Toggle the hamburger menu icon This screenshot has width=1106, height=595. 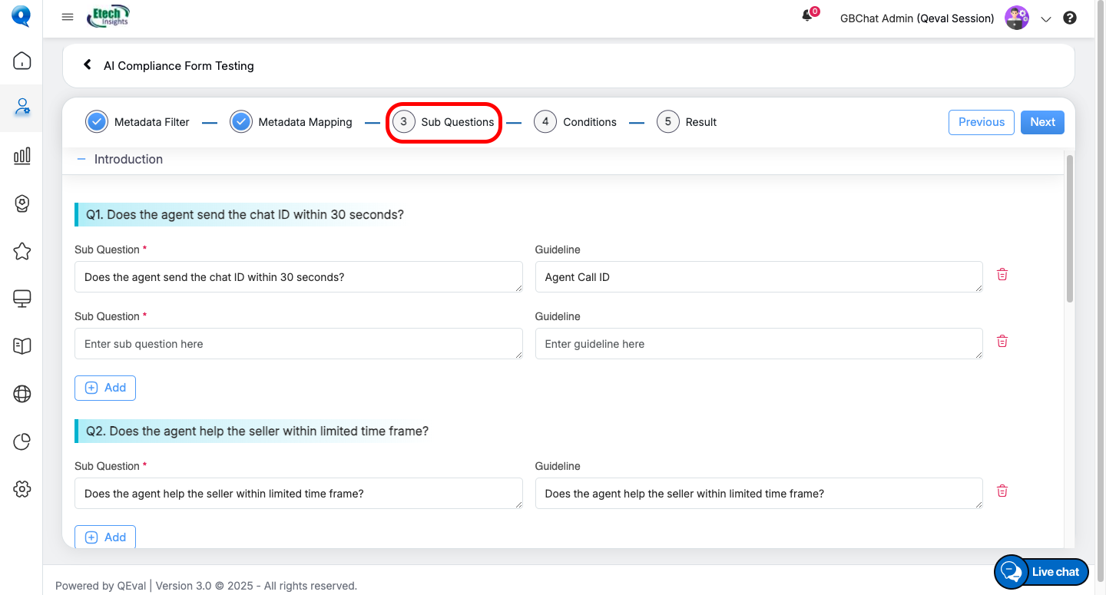click(x=68, y=18)
